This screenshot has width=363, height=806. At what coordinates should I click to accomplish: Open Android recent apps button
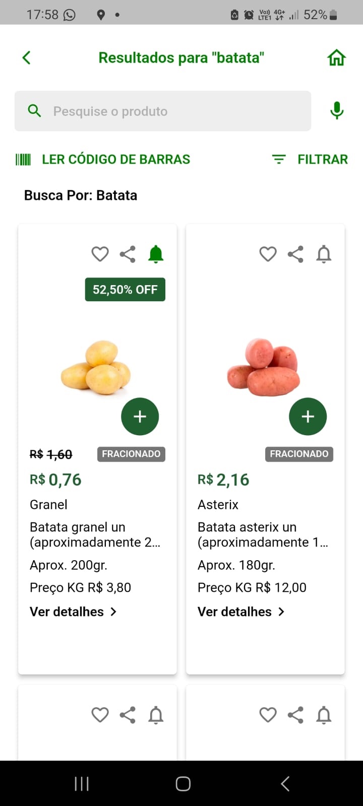[82, 783]
